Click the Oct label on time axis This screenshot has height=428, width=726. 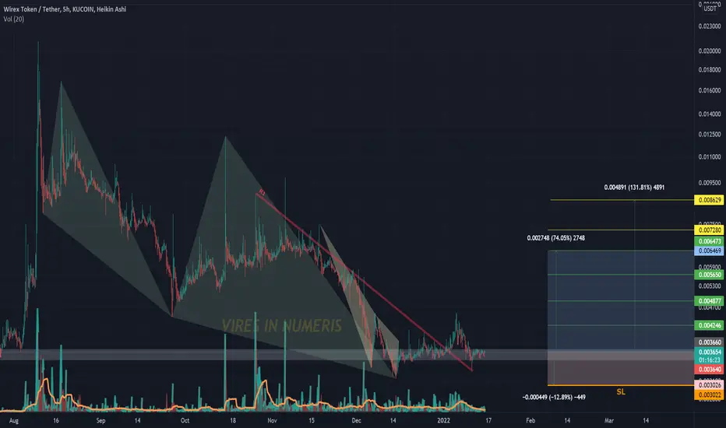185,420
